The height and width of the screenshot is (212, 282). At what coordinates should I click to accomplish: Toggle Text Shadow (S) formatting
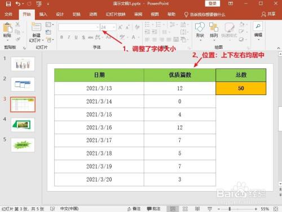pos(83,37)
